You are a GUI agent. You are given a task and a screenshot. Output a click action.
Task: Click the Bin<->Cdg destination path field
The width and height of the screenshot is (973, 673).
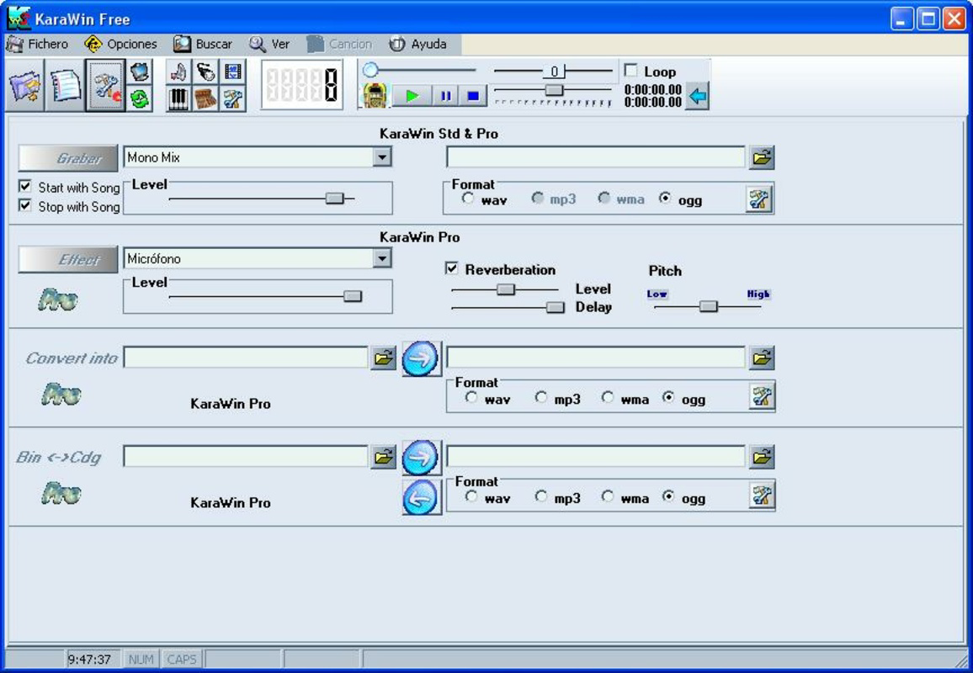click(596, 457)
